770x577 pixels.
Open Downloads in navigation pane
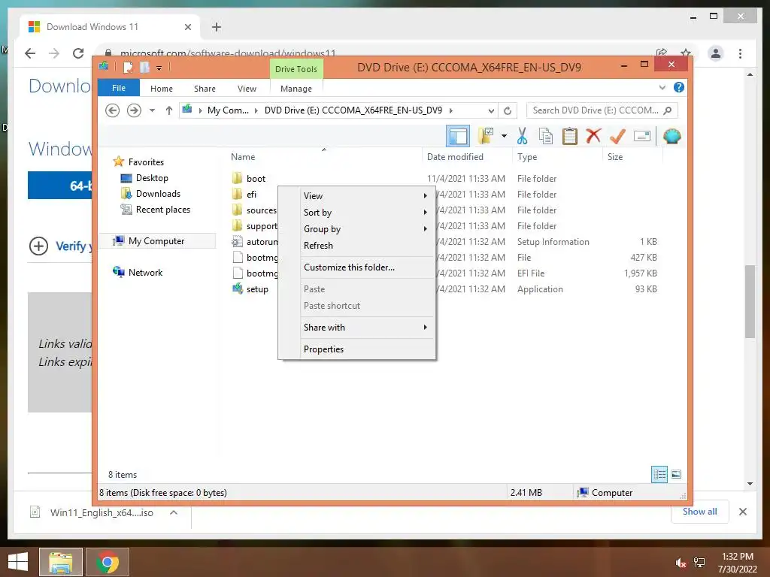(158, 193)
